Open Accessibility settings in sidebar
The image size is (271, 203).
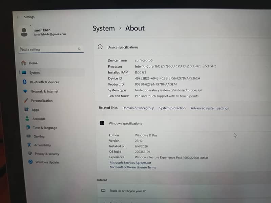click(43, 145)
